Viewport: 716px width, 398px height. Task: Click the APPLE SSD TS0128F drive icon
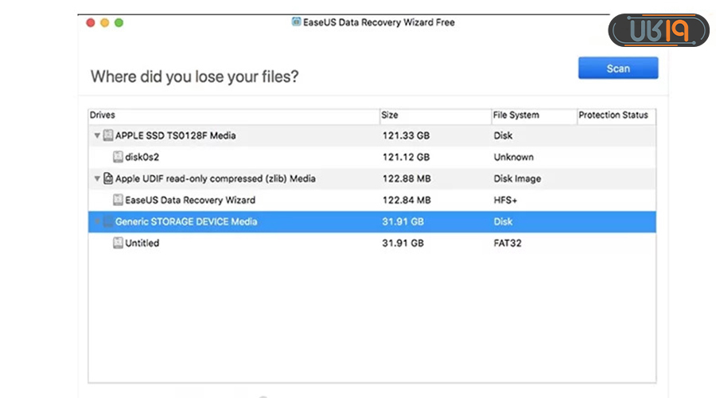pyautogui.click(x=108, y=136)
